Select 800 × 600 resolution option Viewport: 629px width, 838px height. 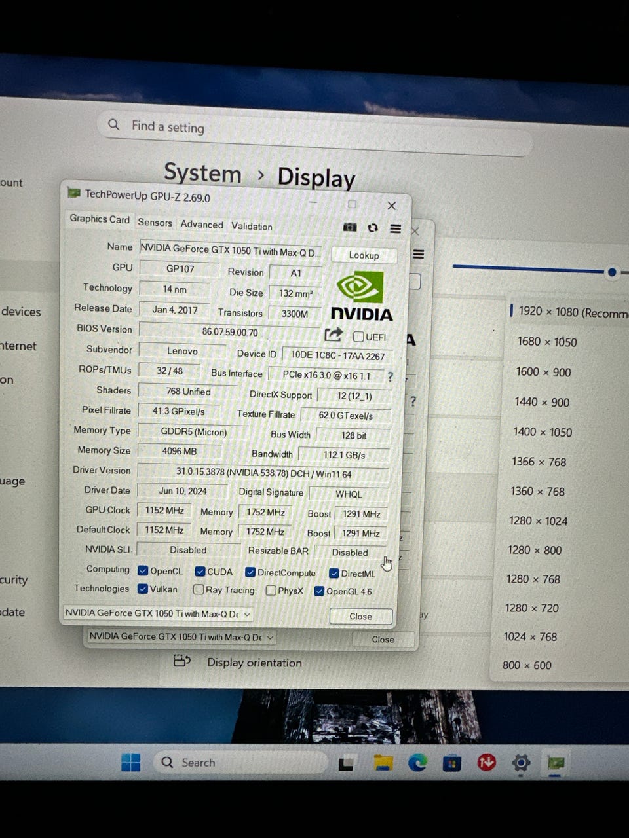tap(527, 665)
